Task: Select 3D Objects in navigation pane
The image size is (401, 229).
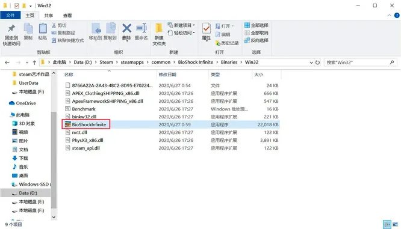Action: pyautogui.click(x=24, y=124)
